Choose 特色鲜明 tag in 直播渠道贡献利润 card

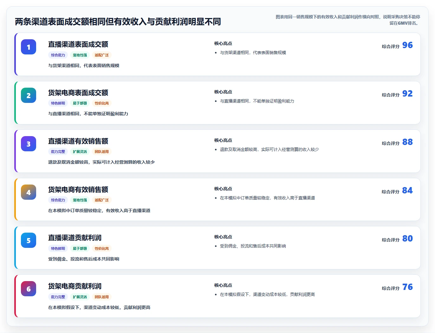[x=58, y=248]
